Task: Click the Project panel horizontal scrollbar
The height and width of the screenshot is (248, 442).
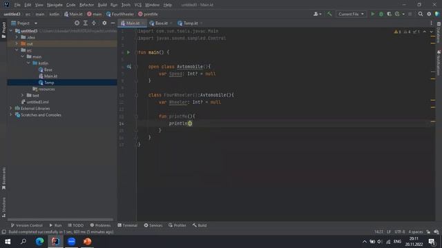Action: click(60, 220)
